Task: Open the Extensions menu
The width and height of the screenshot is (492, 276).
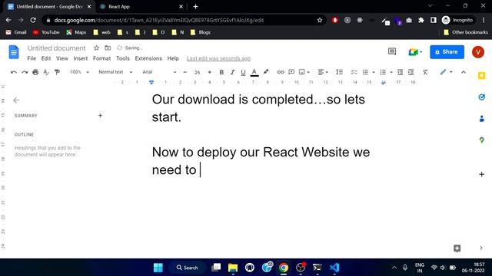Action: [148, 58]
